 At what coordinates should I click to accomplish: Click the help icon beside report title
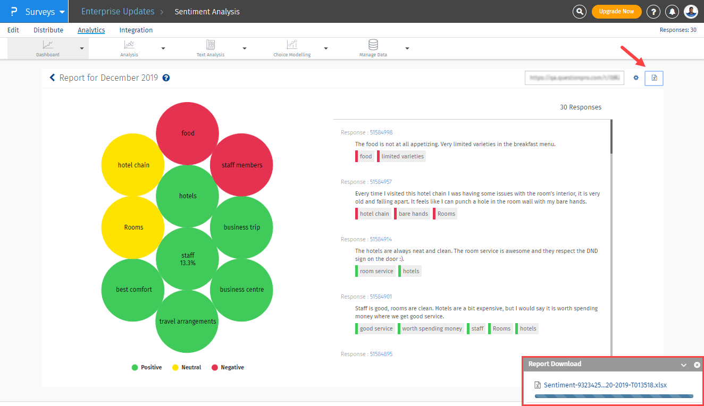pos(166,78)
